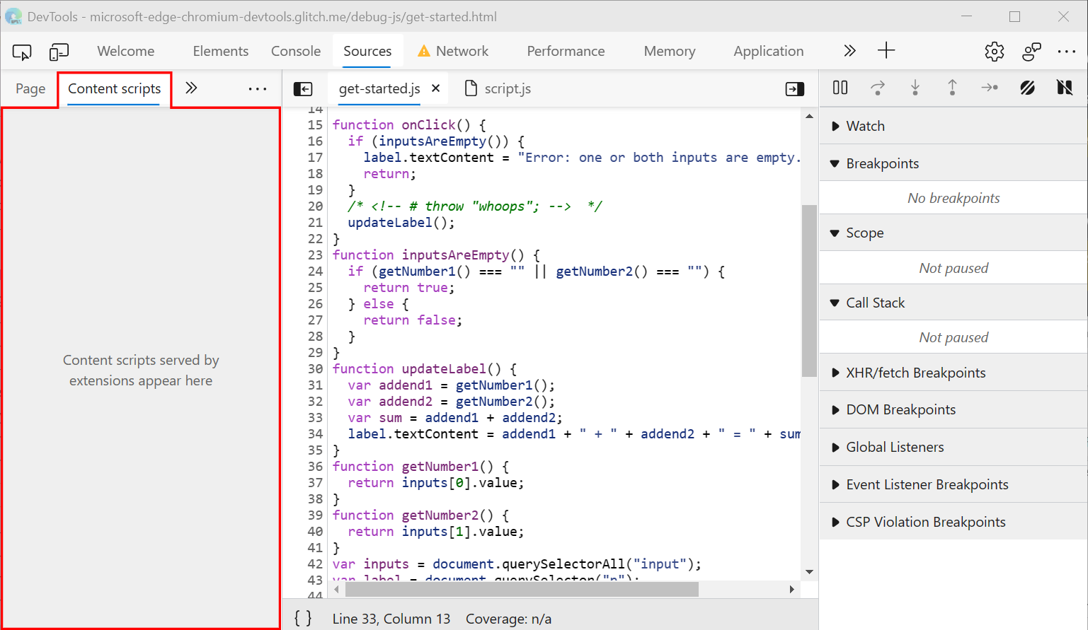The height and width of the screenshot is (630, 1088).
Task: Select the Content scripts tab
Action: [115, 88]
